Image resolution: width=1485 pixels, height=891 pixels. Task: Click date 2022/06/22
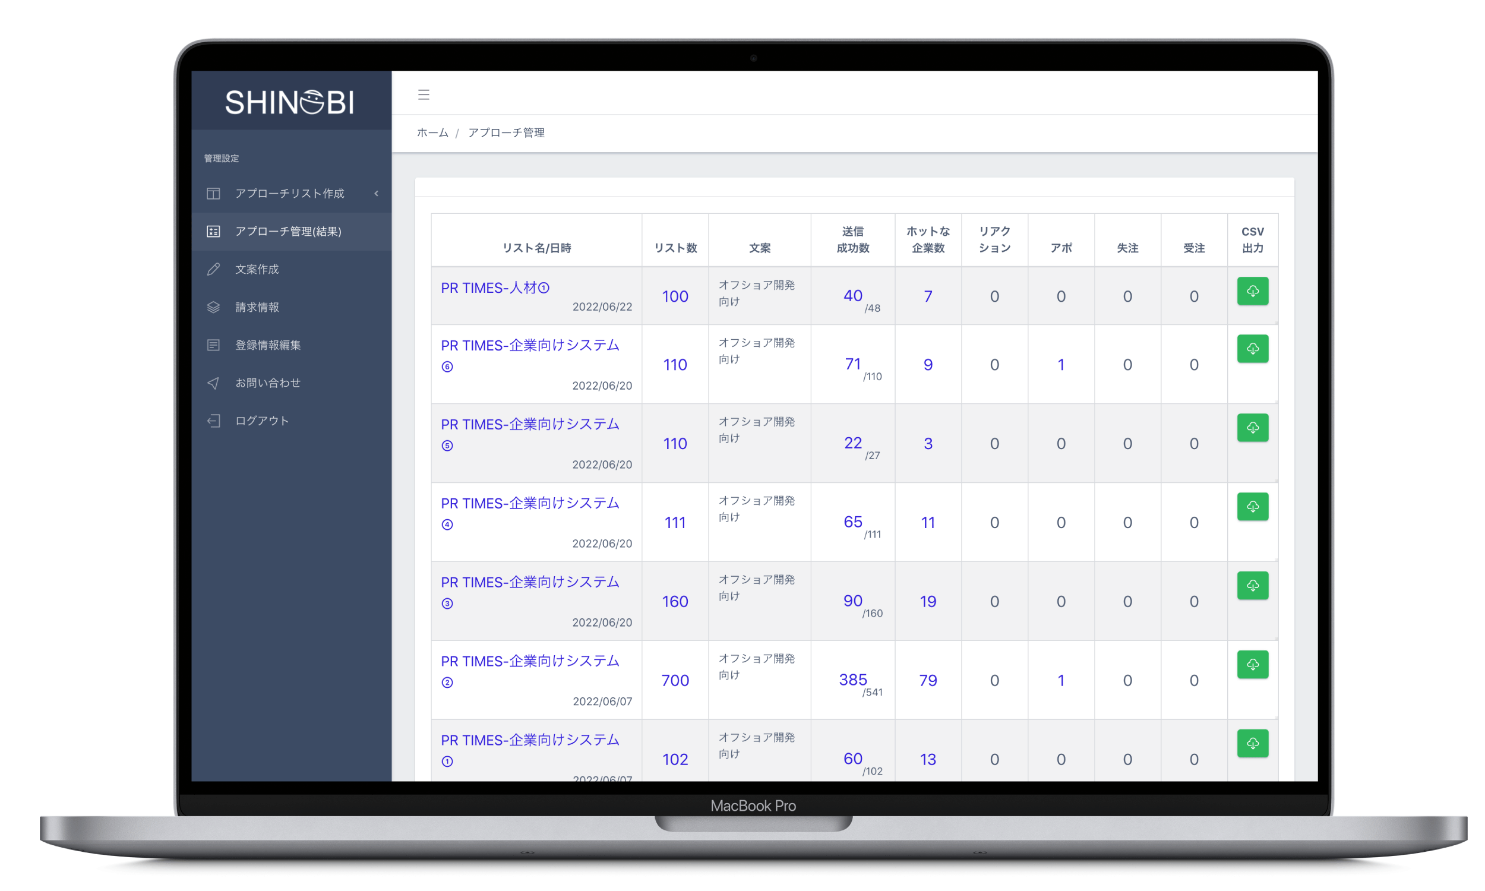click(x=602, y=307)
